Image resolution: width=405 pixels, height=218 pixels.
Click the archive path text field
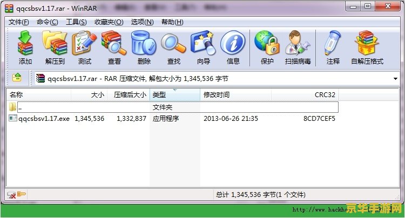[217, 78]
